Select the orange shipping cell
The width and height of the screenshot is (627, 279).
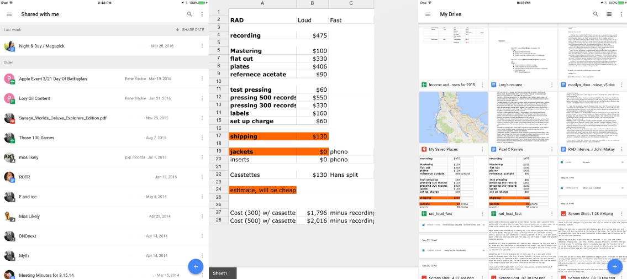point(262,136)
